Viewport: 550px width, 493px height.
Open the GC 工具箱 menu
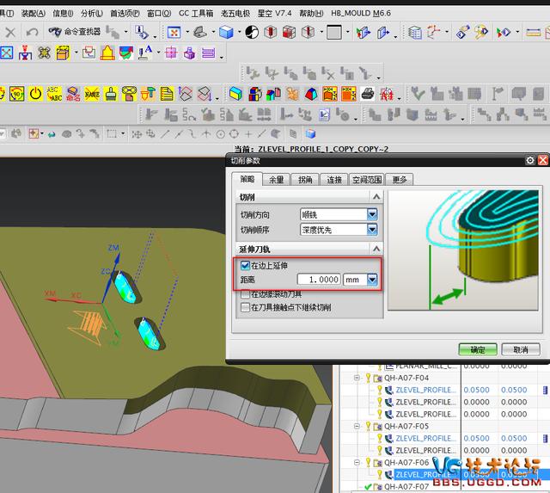coord(197,14)
